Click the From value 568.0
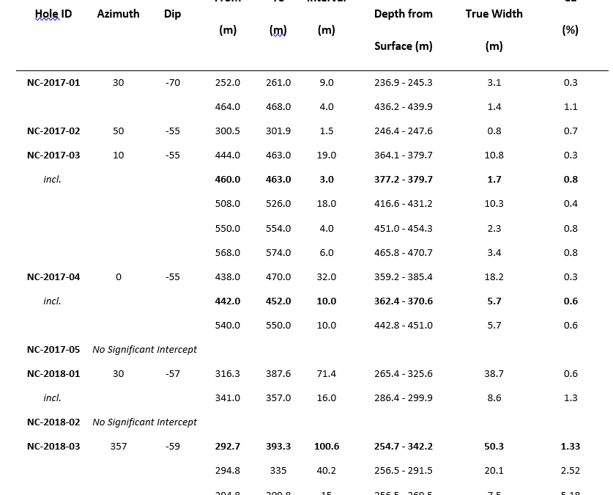 pyautogui.click(x=228, y=253)
